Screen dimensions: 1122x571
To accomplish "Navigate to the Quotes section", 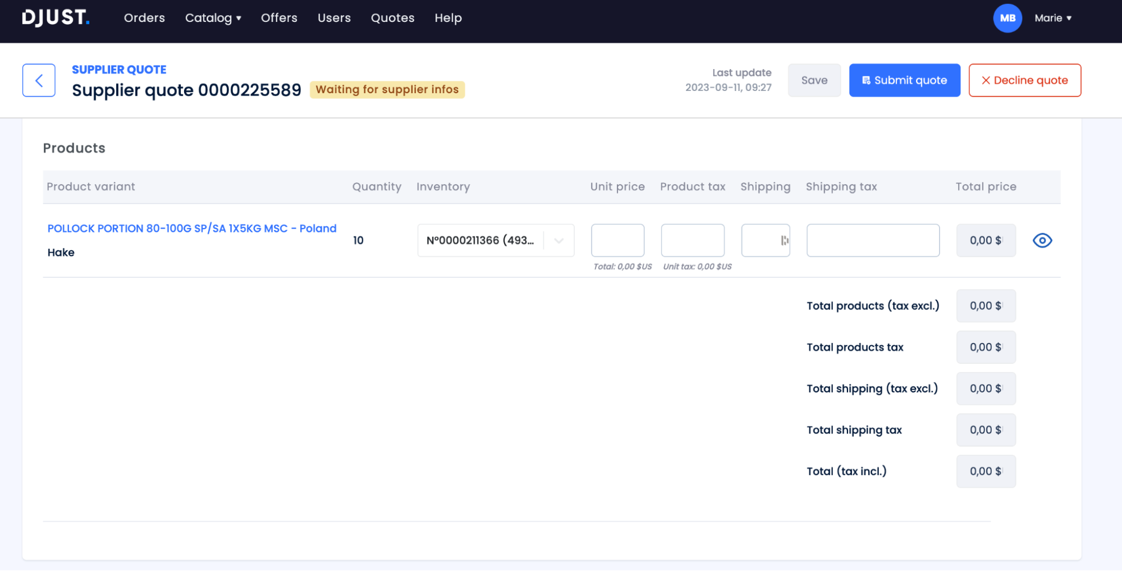I will tap(392, 18).
